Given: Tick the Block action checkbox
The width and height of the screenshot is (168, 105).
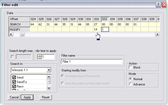Looking at the screenshot, I should (x=130, y=67).
